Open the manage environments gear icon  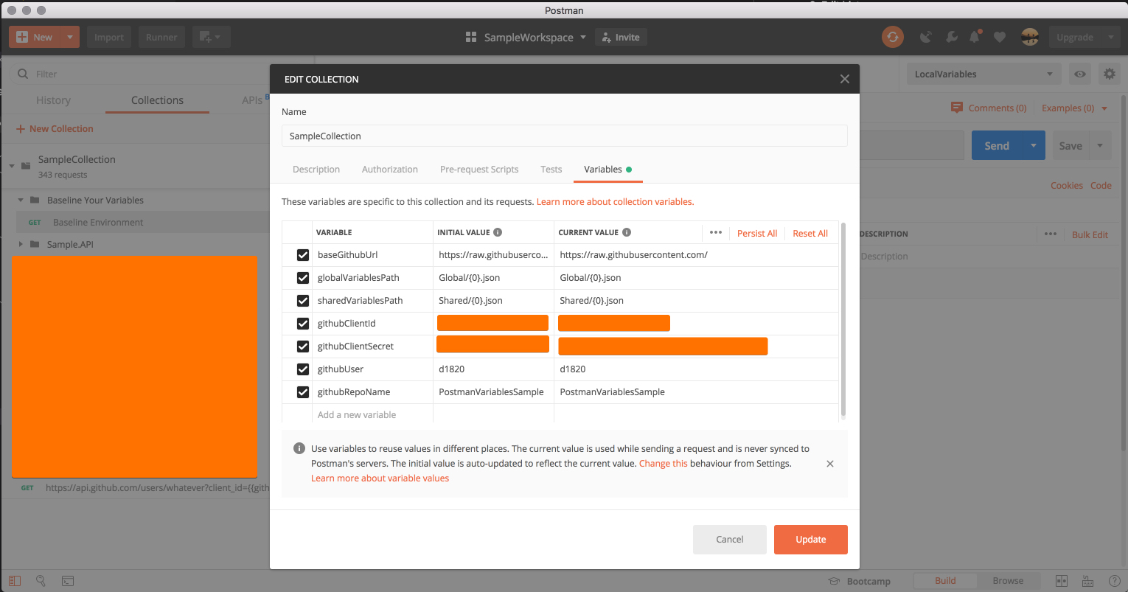[1109, 74]
